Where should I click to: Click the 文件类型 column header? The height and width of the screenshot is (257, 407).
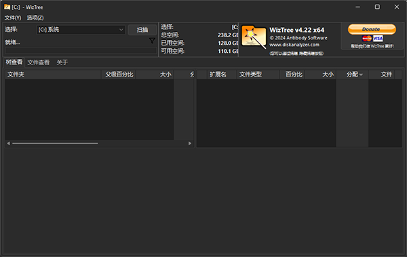click(x=258, y=75)
